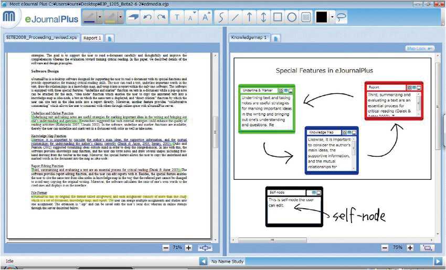This screenshot has width=446, height=270.
Task: Click the black color swatch
Action: 321,17
